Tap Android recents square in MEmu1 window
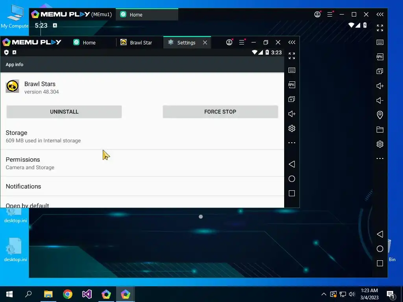This screenshot has width=403, height=302. tap(380, 263)
